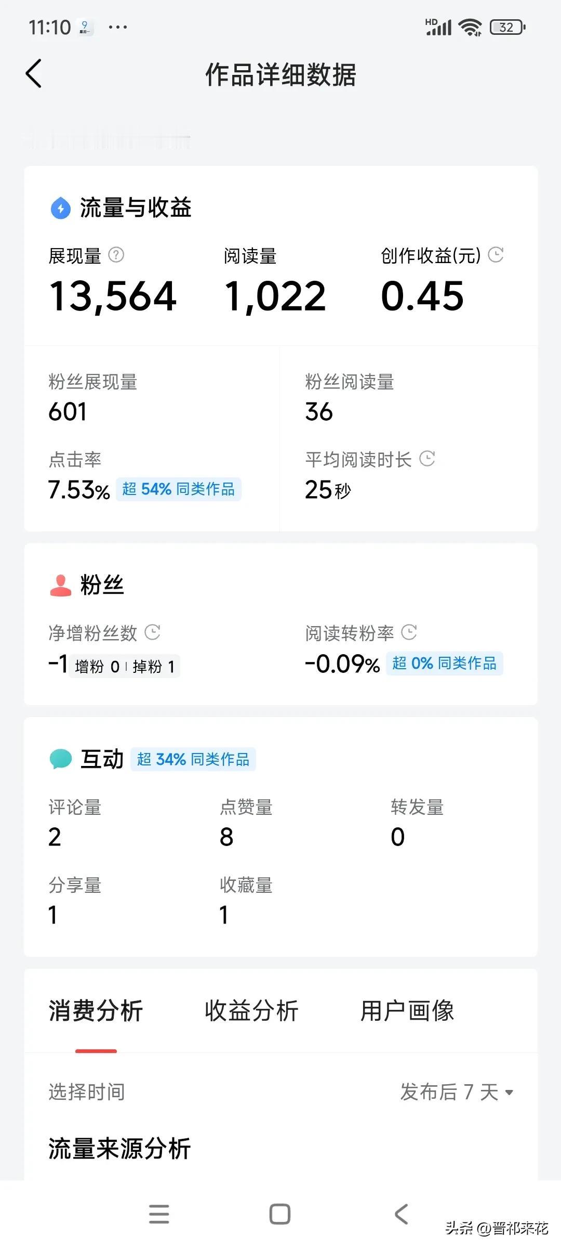
Task: Tap the 超 54% 同类作品 badge
Action: tap(179, 489)
